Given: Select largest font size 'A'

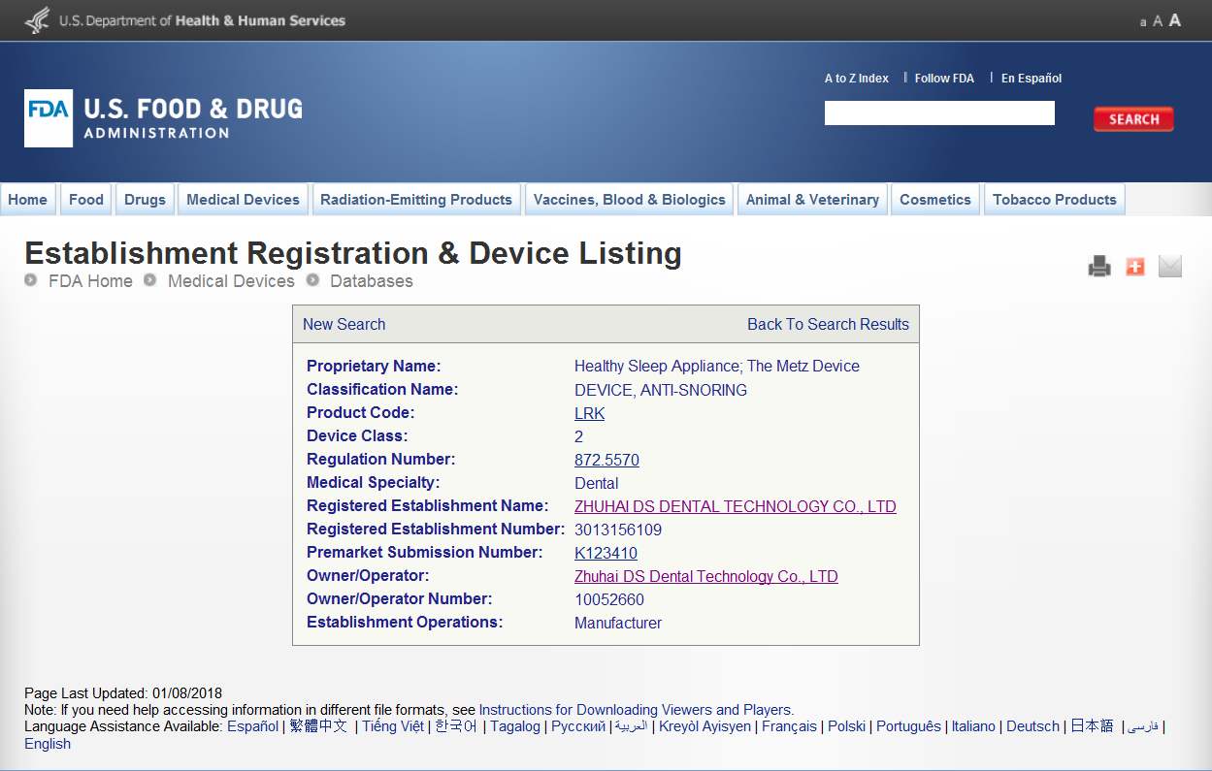Looking at the screenshot, I should click(1175, 20).
